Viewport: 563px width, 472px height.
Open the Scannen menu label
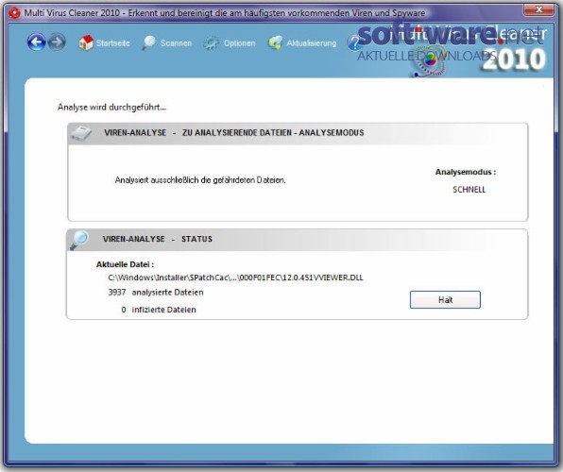click(176, 43)
